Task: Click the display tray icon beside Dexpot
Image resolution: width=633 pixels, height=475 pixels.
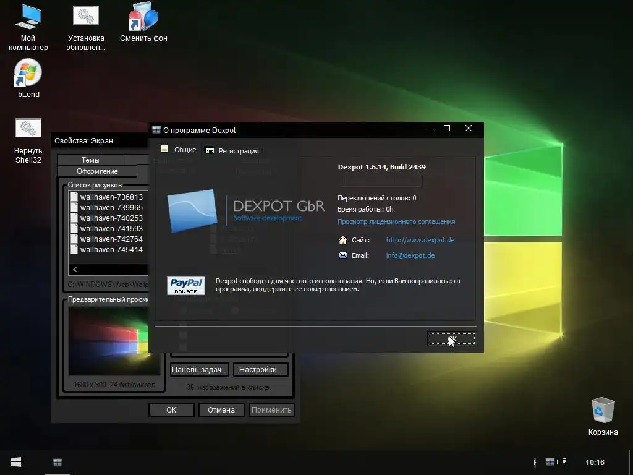Action: 561,461
